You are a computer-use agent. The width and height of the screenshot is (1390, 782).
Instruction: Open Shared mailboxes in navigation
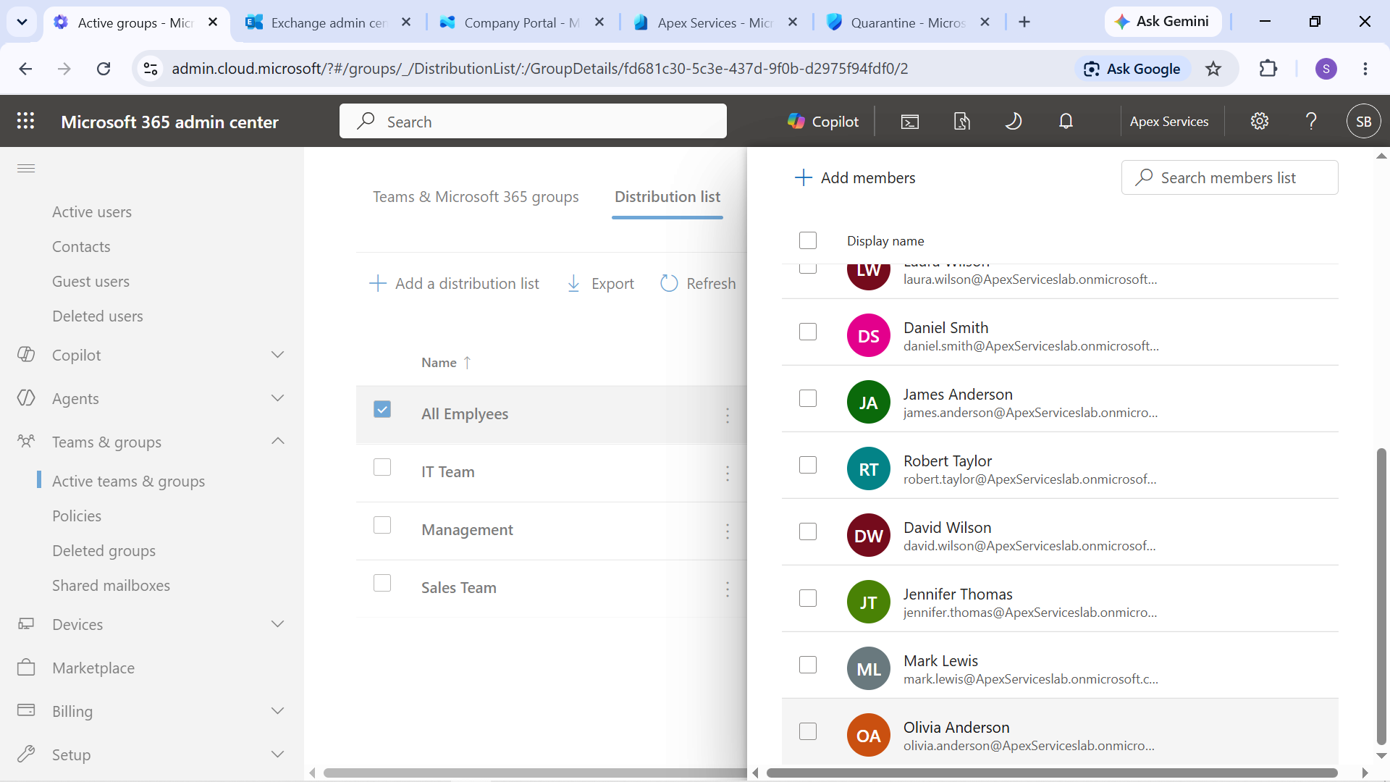point(111,586)
